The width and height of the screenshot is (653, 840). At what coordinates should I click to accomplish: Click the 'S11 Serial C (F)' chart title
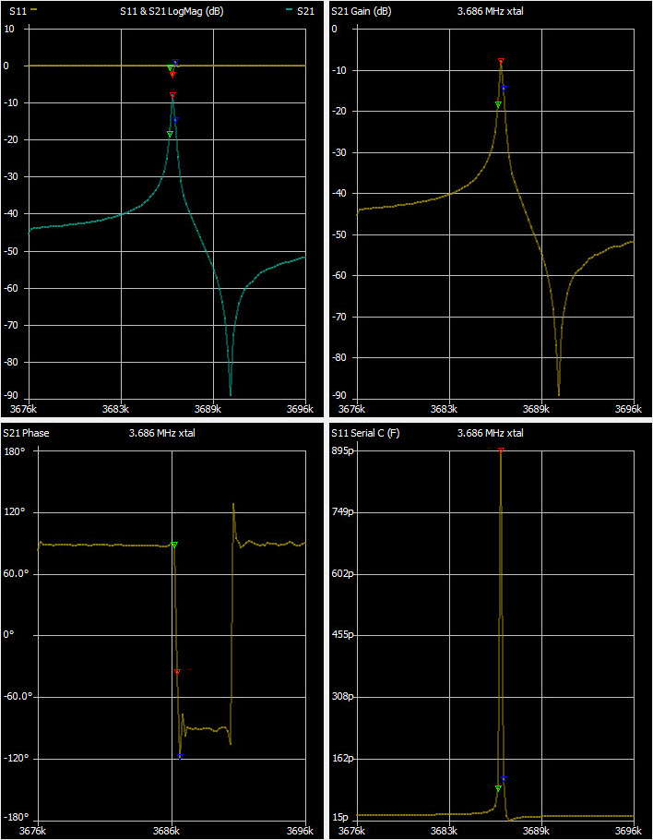click(365, 434)
